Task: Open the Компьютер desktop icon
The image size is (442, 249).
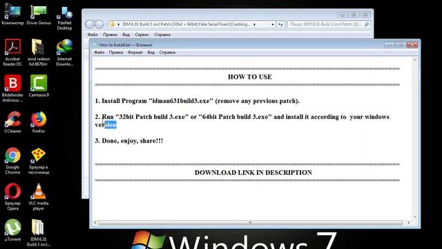Action: click(12, 14)
